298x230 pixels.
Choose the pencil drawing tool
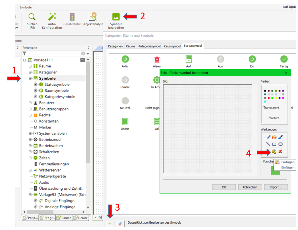click(268, 137)
